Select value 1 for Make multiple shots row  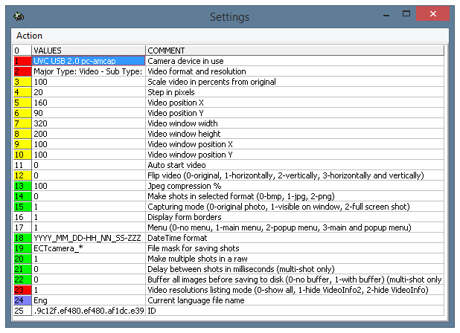pos(89,259)
